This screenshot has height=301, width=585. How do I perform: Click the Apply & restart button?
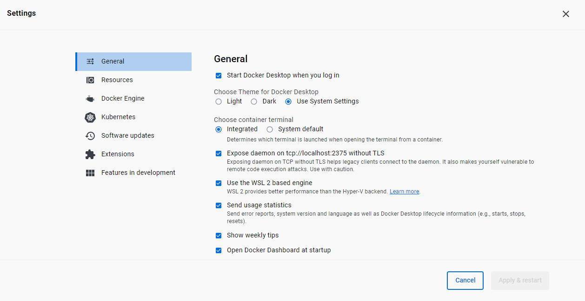520,281
